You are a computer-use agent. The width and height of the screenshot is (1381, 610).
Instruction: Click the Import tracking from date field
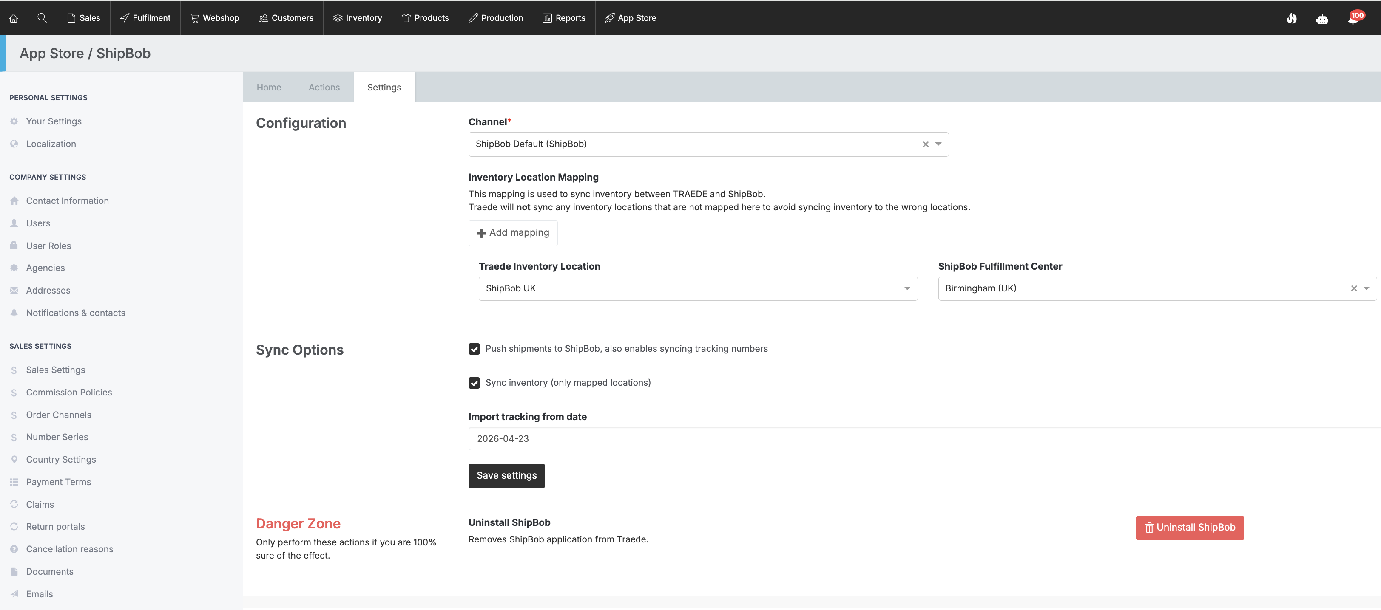coord(924,439)
